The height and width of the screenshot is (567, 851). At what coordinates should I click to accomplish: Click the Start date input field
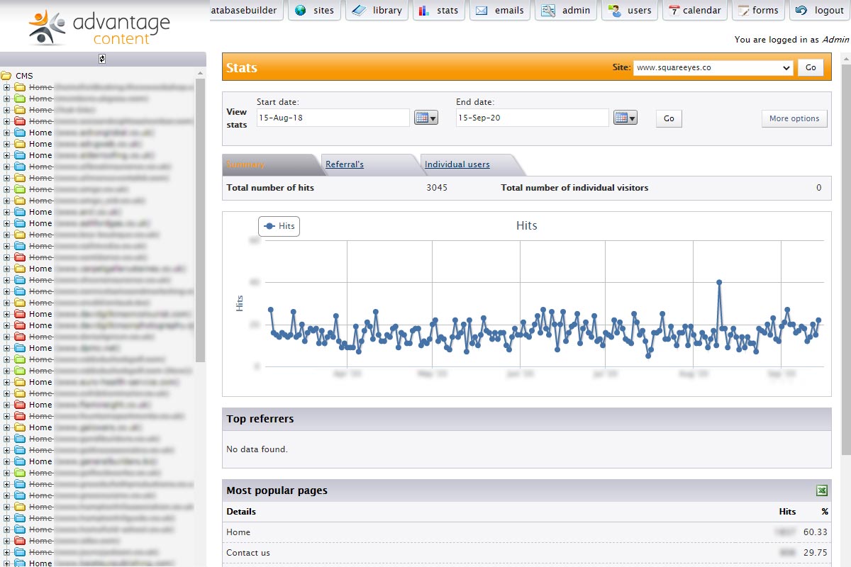[333, 118]
